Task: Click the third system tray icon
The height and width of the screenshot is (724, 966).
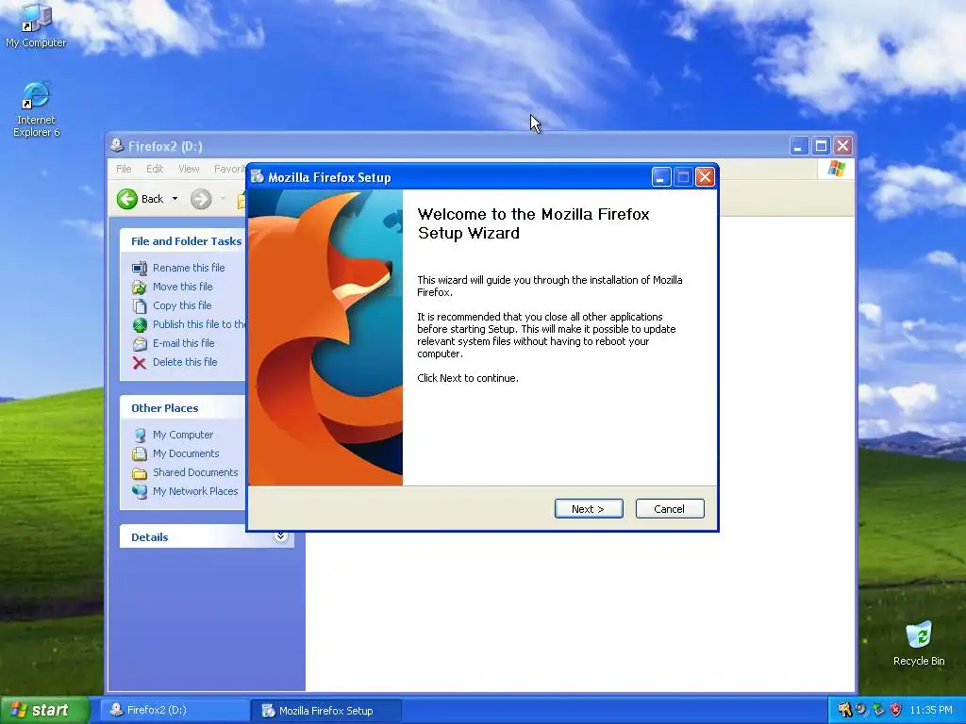Action: pyautogui.click(x=878, y=710)
